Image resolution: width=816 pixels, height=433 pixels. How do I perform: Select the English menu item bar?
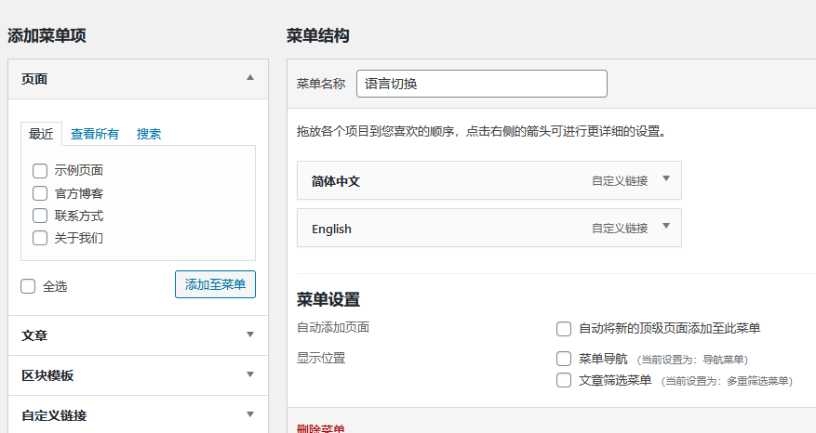pyautogui.click(x=489, y=228)
